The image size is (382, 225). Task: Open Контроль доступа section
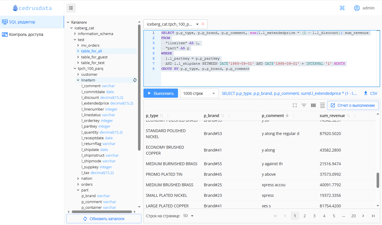pyautogui.click(x=26, y=34)
